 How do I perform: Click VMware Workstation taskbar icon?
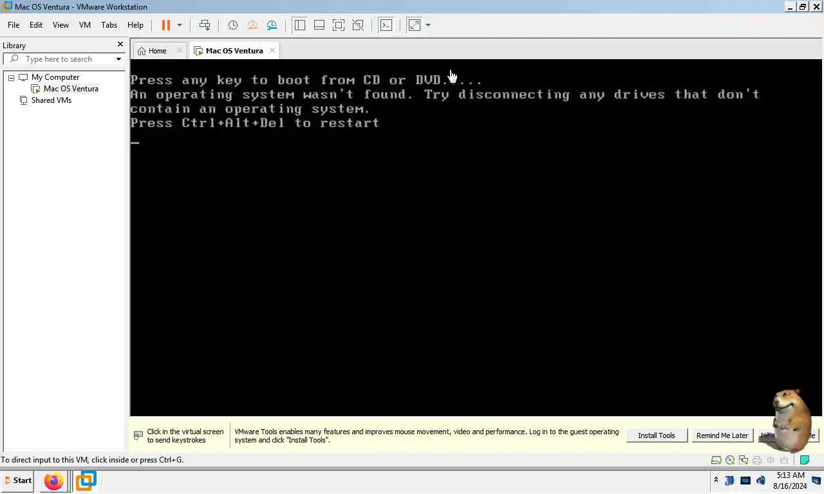(86, 480)
